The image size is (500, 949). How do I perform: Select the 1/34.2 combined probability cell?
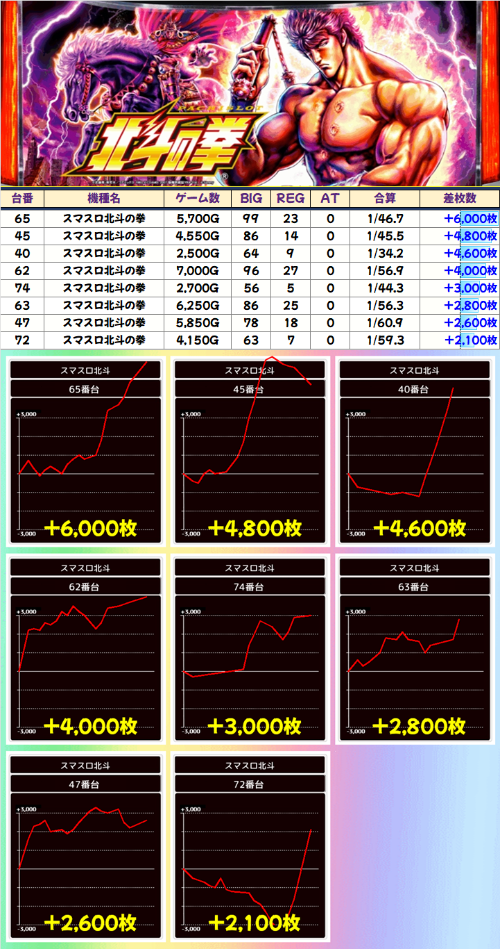[385, 253]
